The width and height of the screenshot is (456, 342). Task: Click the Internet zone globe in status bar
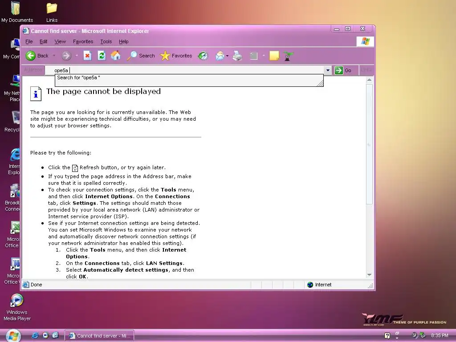[x=310, y=285]
